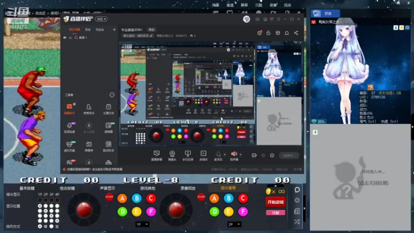414x233 pixels.
Task: Click the user avatar in companion title bar
Action: [x=246, y=19]
